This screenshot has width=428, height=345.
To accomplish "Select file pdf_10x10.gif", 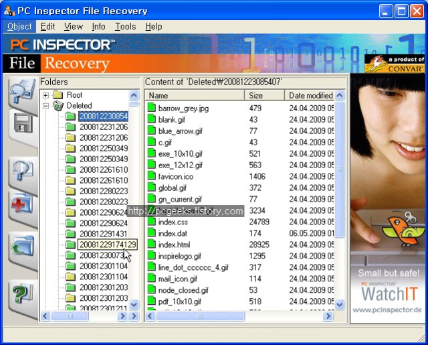I will (x=180, y=301).
